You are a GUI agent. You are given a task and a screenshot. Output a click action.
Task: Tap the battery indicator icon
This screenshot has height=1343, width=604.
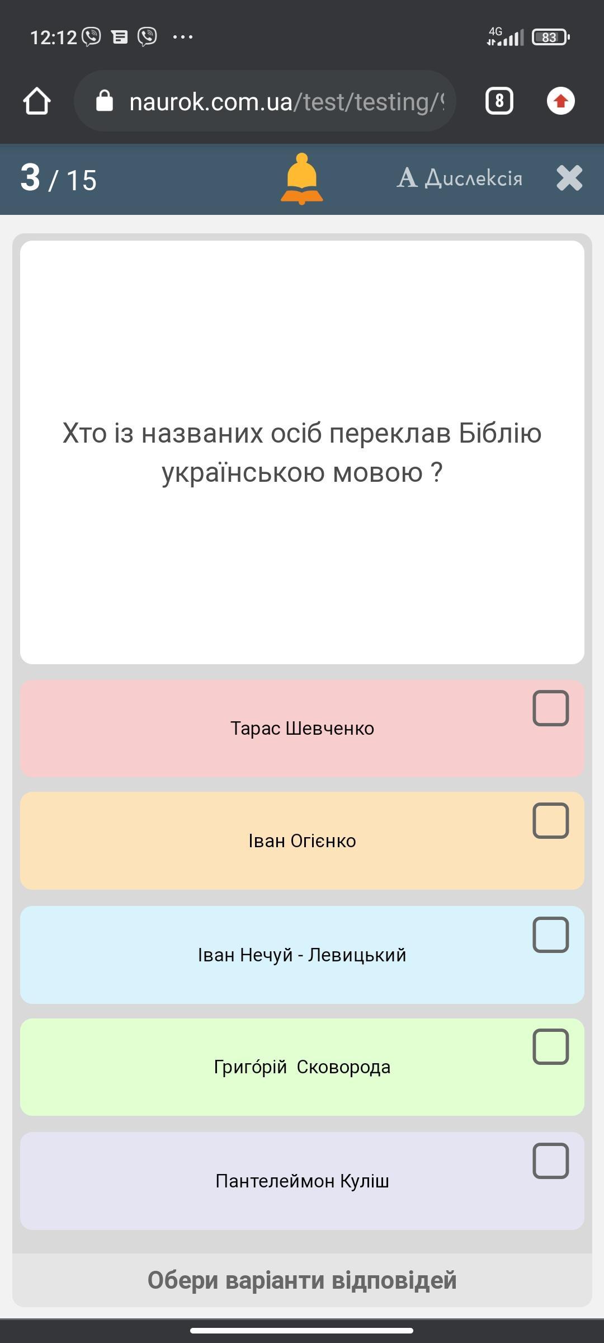(550, 37)
